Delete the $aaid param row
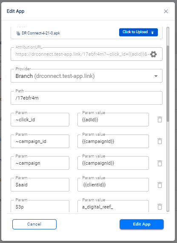 point(160,185)
